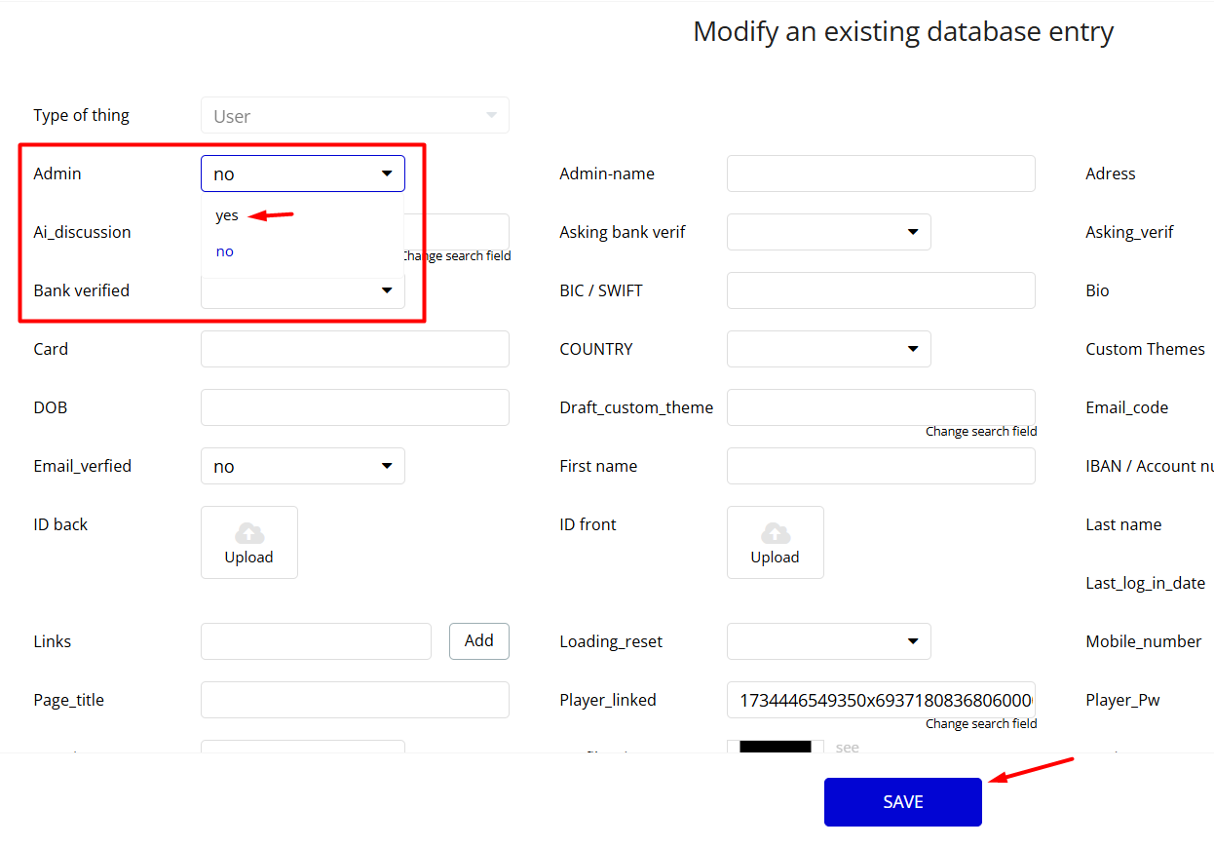Click the Page_title text field
This screenshot has height=847, width=1214.
355,700
